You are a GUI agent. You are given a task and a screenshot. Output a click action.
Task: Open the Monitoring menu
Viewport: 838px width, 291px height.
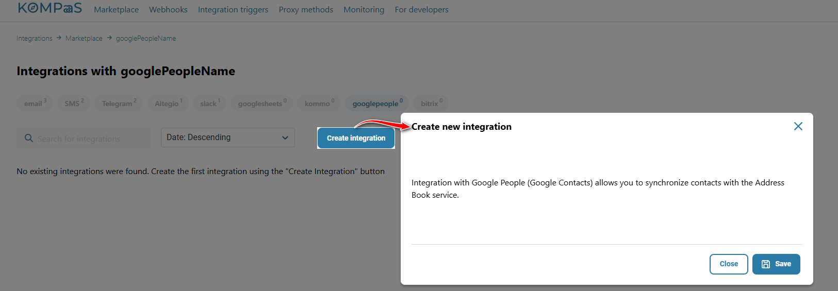[364, 9]
